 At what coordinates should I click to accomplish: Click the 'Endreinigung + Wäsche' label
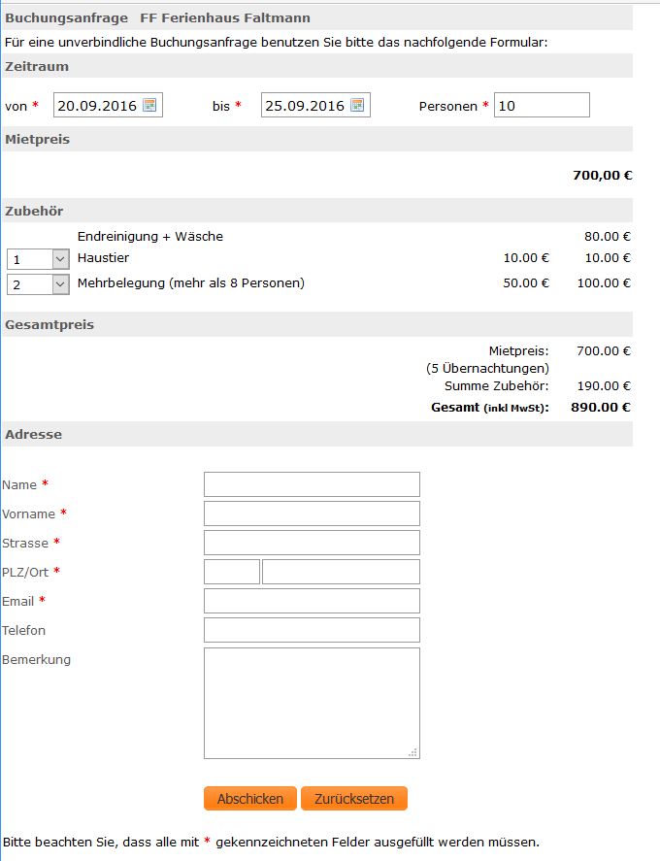149,237
